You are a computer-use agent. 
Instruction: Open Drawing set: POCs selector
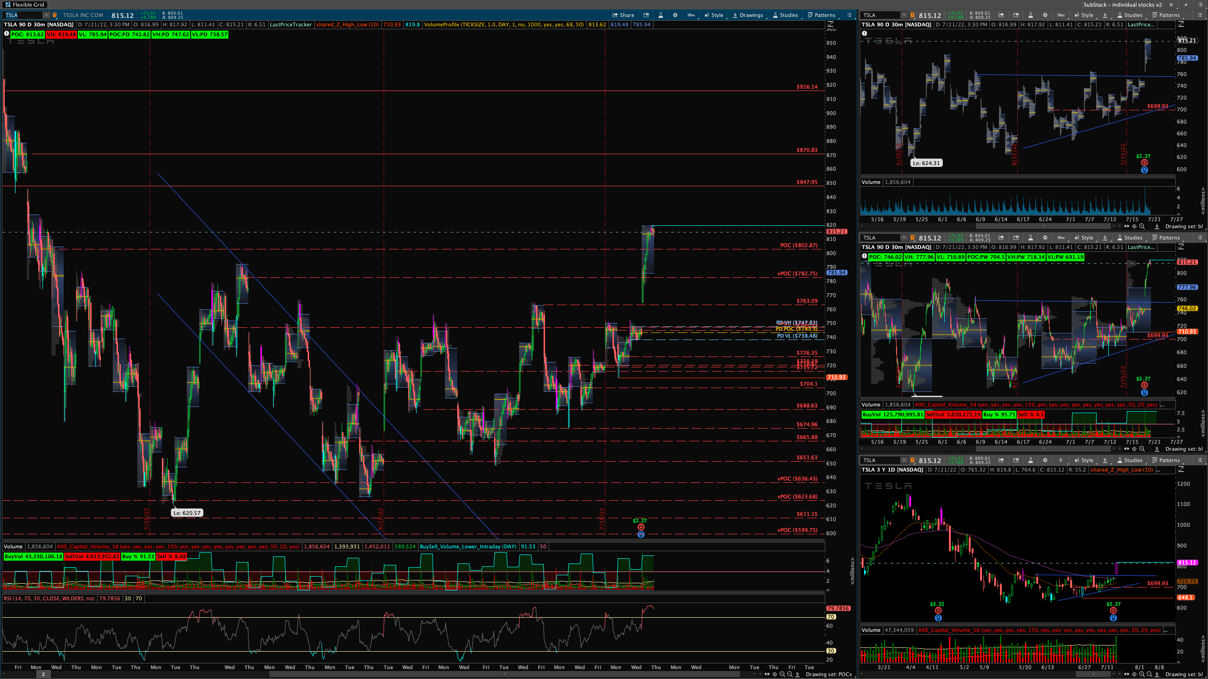point(828,674)
